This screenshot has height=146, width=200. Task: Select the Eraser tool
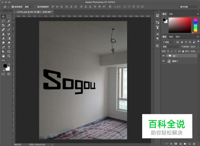tap(3, 38)
